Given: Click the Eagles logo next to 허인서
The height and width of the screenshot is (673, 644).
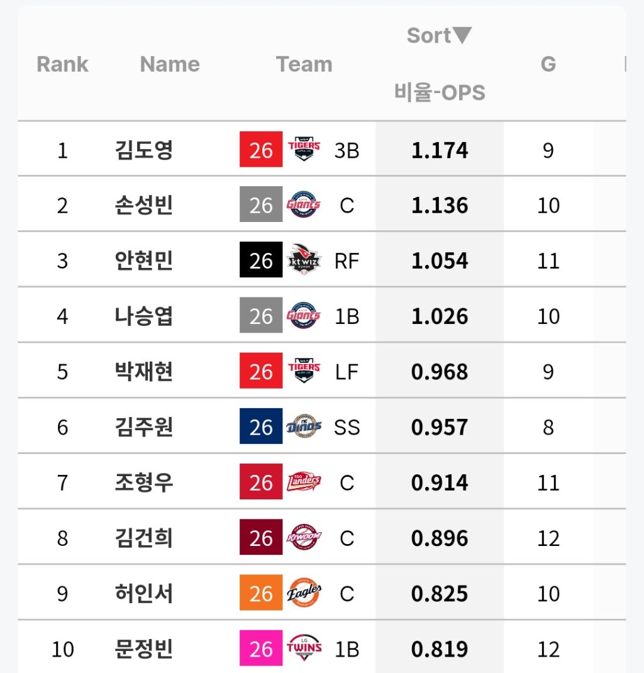Looking at the screenshot, I should [x=304, y=592].
